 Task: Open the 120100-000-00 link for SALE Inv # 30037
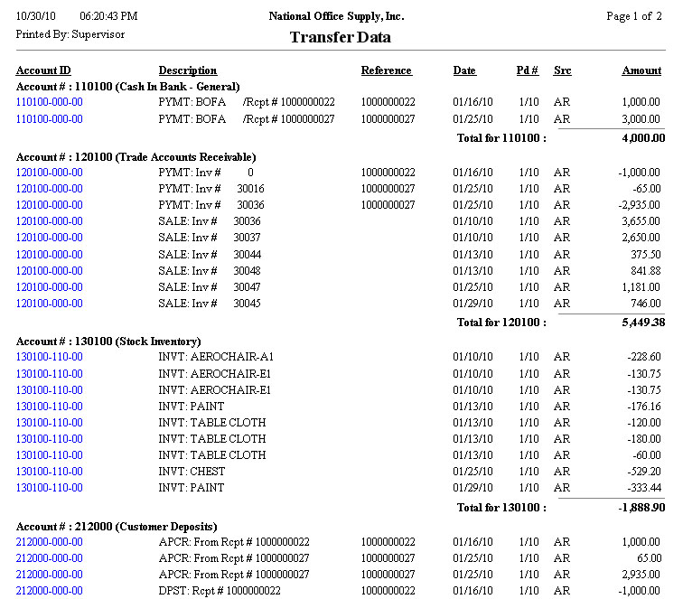[50, 238]
